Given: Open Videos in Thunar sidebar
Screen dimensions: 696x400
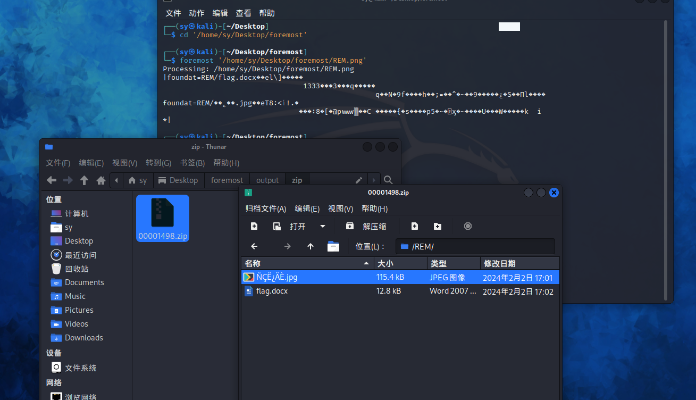Looking at the screenshot, I should (x=70, y=324).
